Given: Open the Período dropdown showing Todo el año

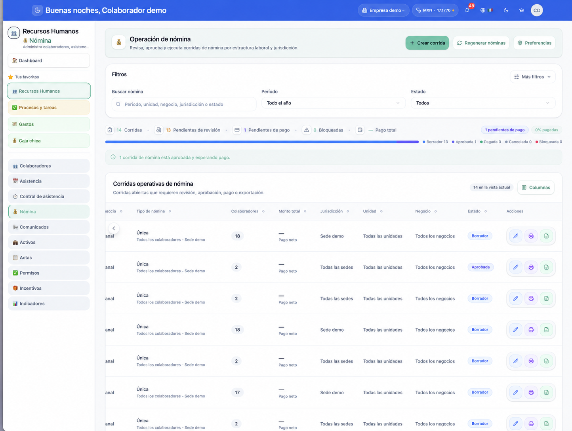Looking at the screenshot, I should (x=333, y=103).
